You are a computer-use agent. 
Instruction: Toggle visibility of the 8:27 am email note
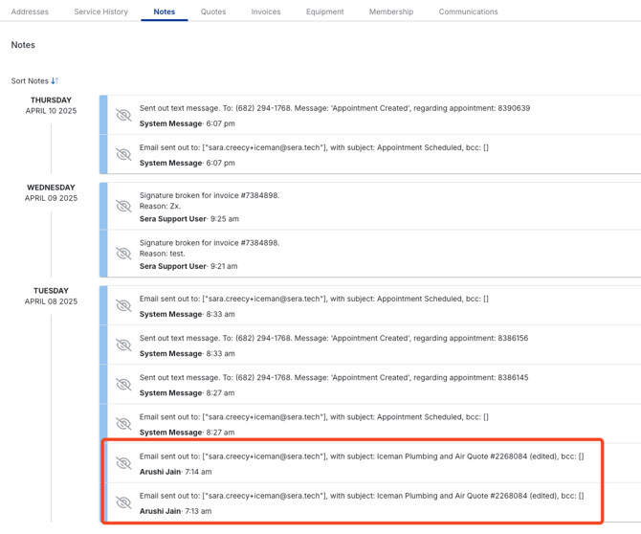point(123,424)
